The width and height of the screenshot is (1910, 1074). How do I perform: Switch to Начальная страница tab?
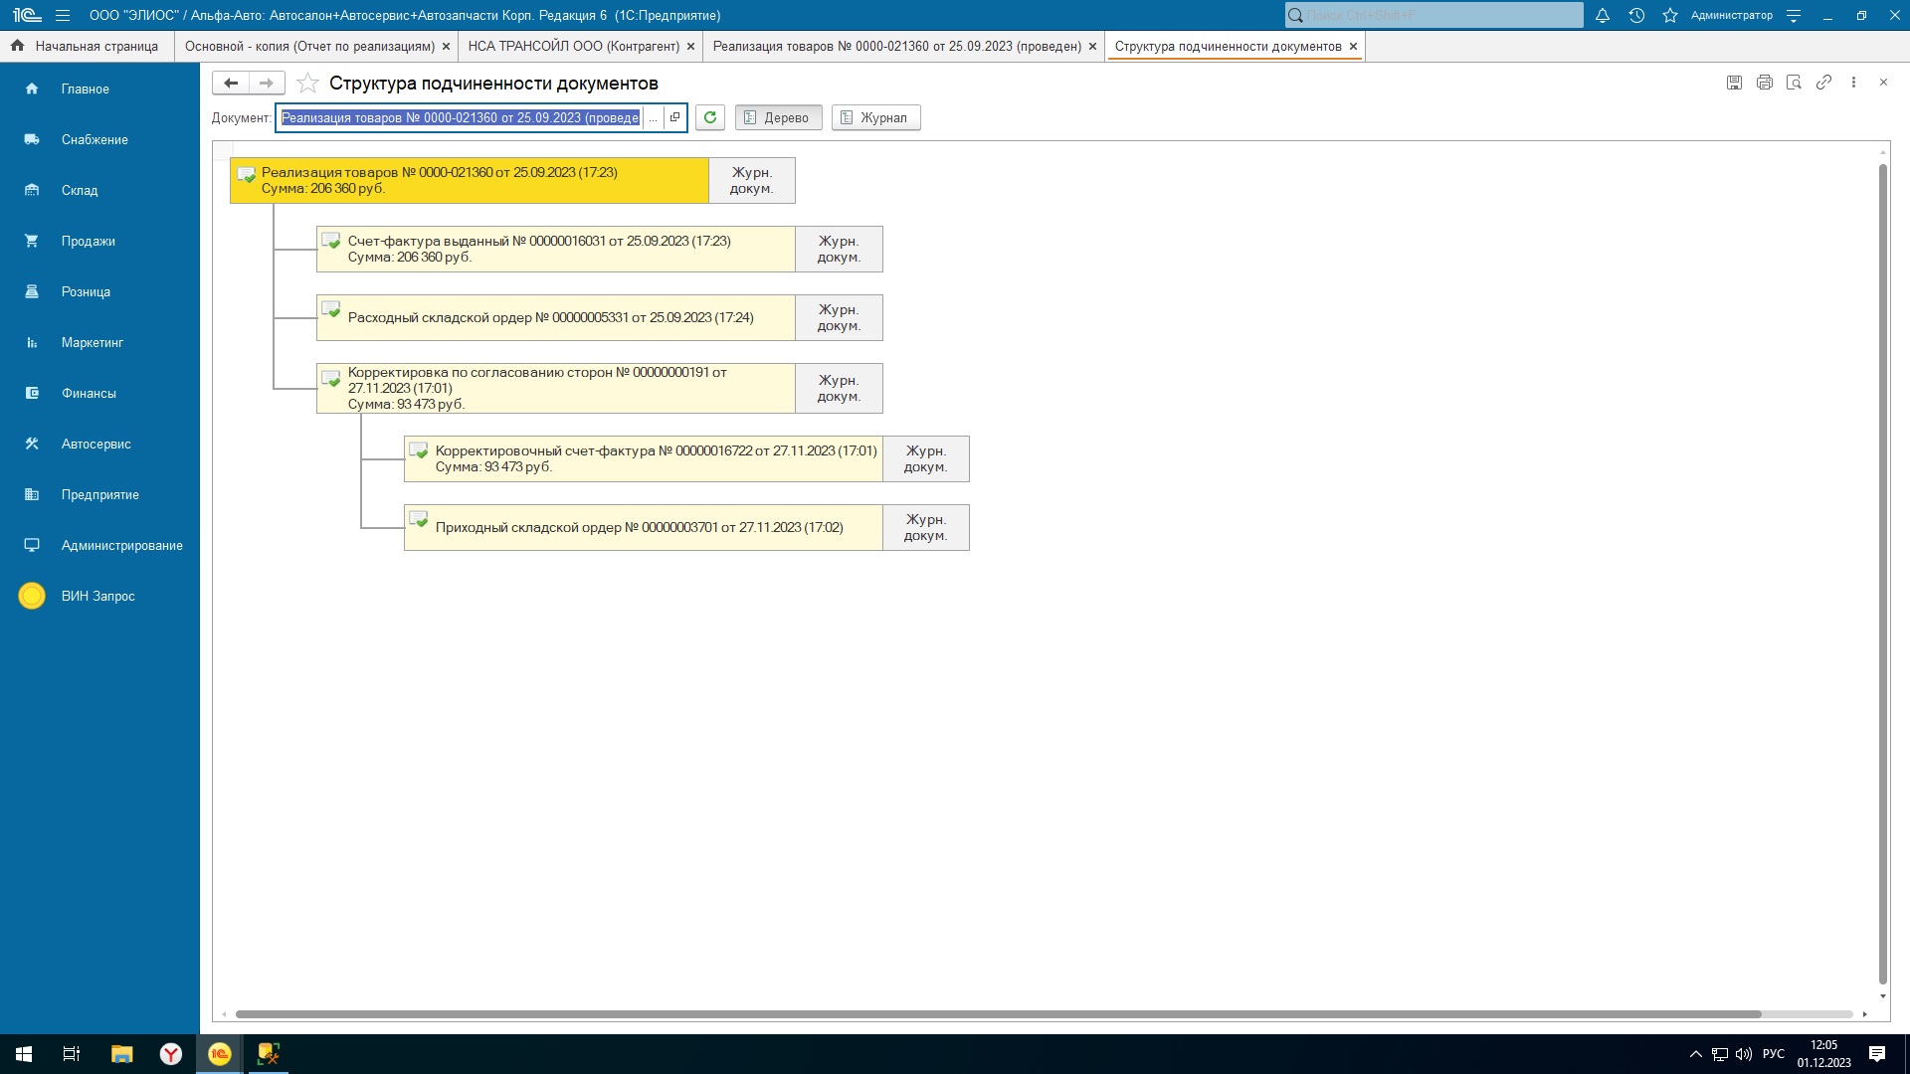[x=87, y=46]
